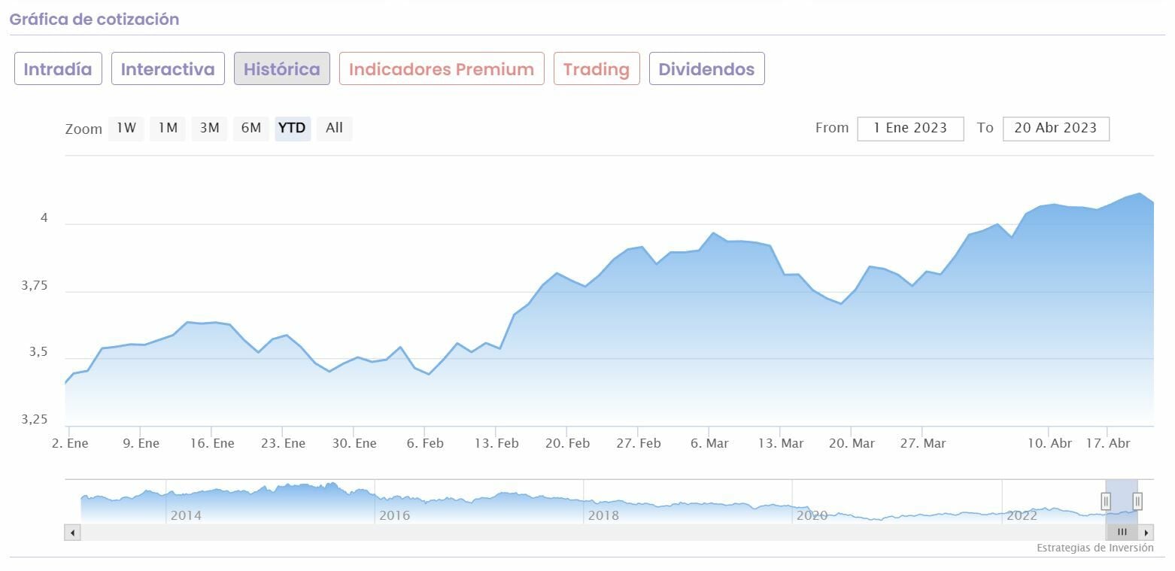Choose the 1M zoom option
The width and height of the screenshot is (1175, 571).
168,128
